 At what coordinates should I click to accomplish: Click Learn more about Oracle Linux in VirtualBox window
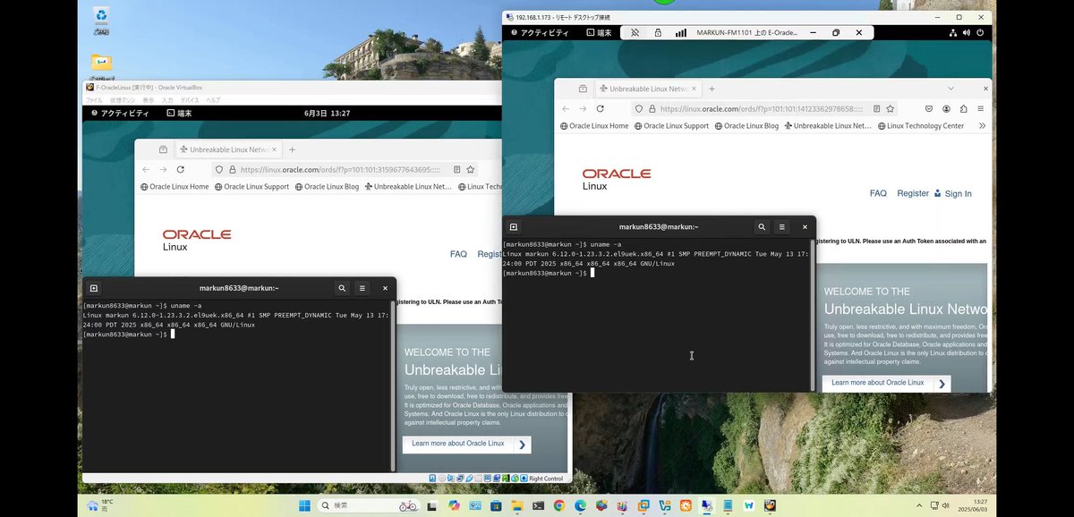point(467,444)
